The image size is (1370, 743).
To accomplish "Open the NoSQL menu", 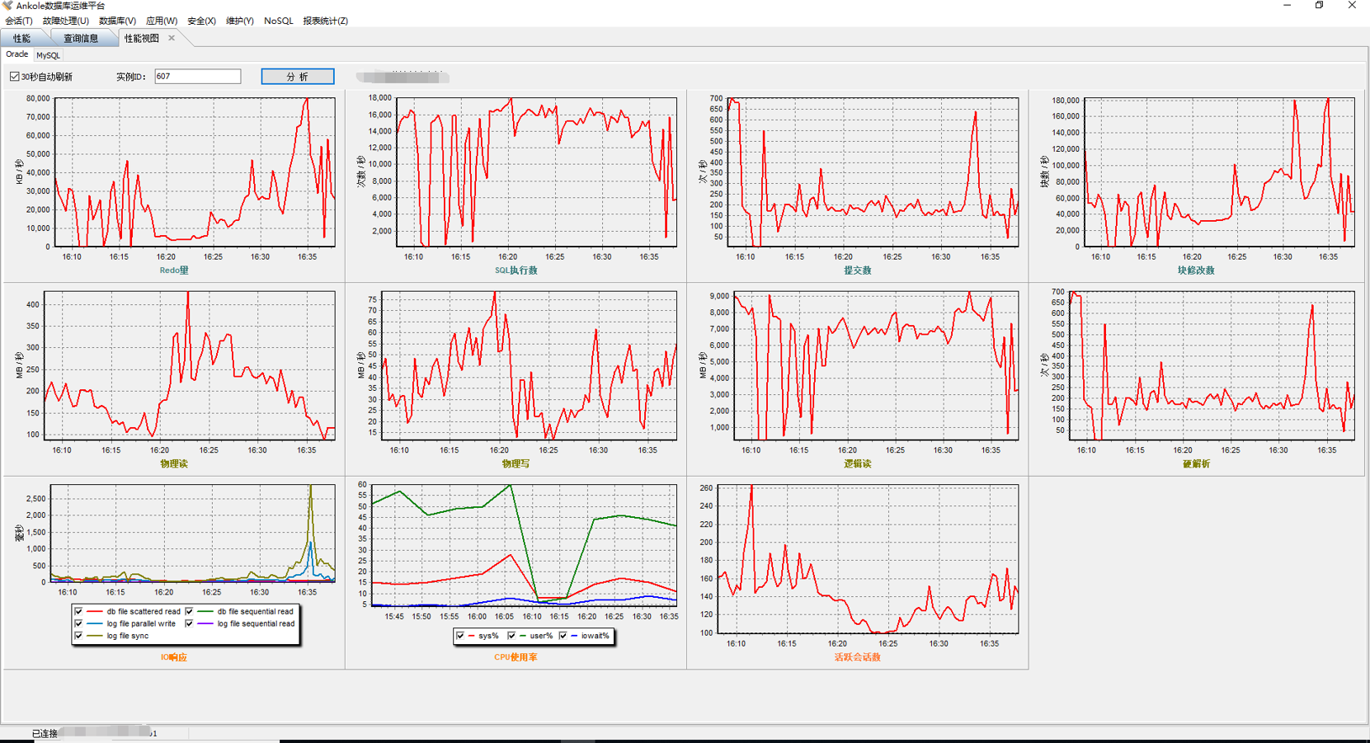I will [x=278, y=21].
